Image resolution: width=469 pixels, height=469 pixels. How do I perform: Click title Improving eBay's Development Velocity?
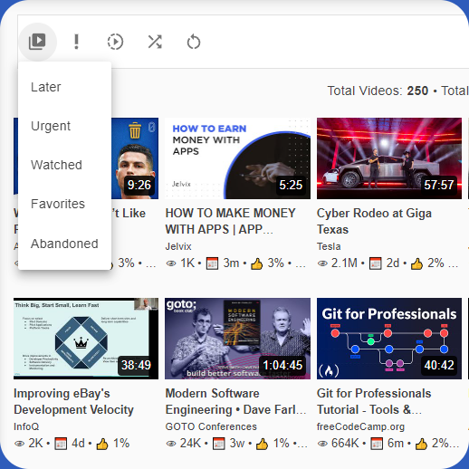tap(73, 401)
